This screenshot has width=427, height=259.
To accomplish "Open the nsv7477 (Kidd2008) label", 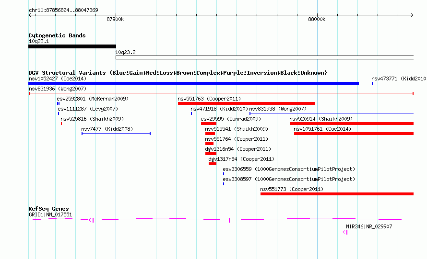I will click(107, 129).
